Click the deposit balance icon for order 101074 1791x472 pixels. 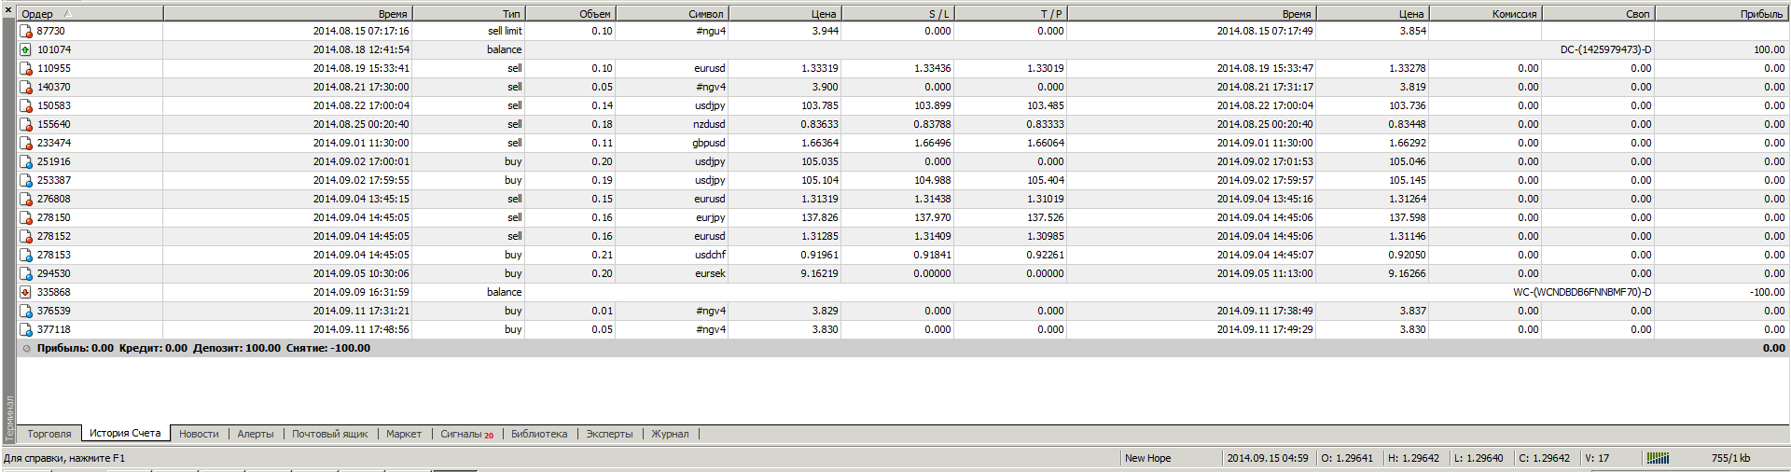click(26, 49)
